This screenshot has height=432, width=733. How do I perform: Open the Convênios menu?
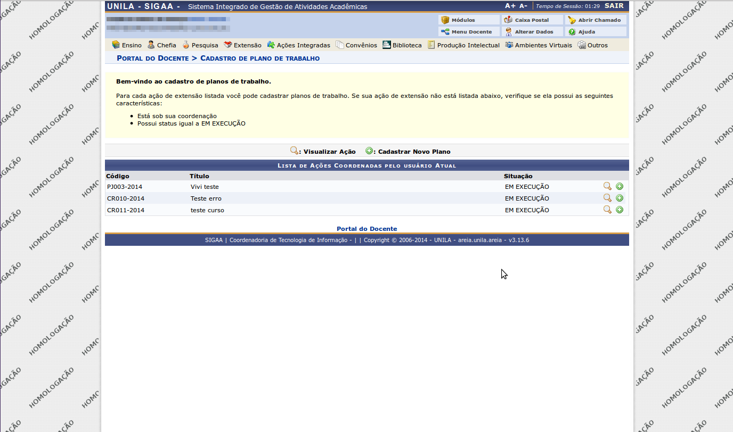click(361, 45)
